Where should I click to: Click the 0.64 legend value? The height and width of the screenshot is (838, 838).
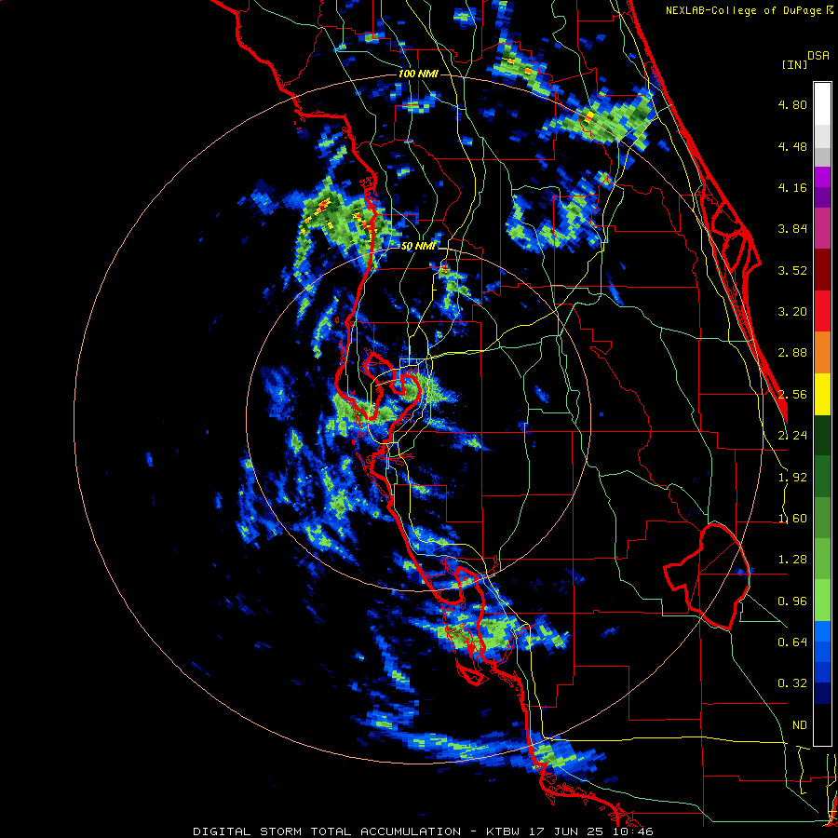pyautogui.click(x=792, y=642)
